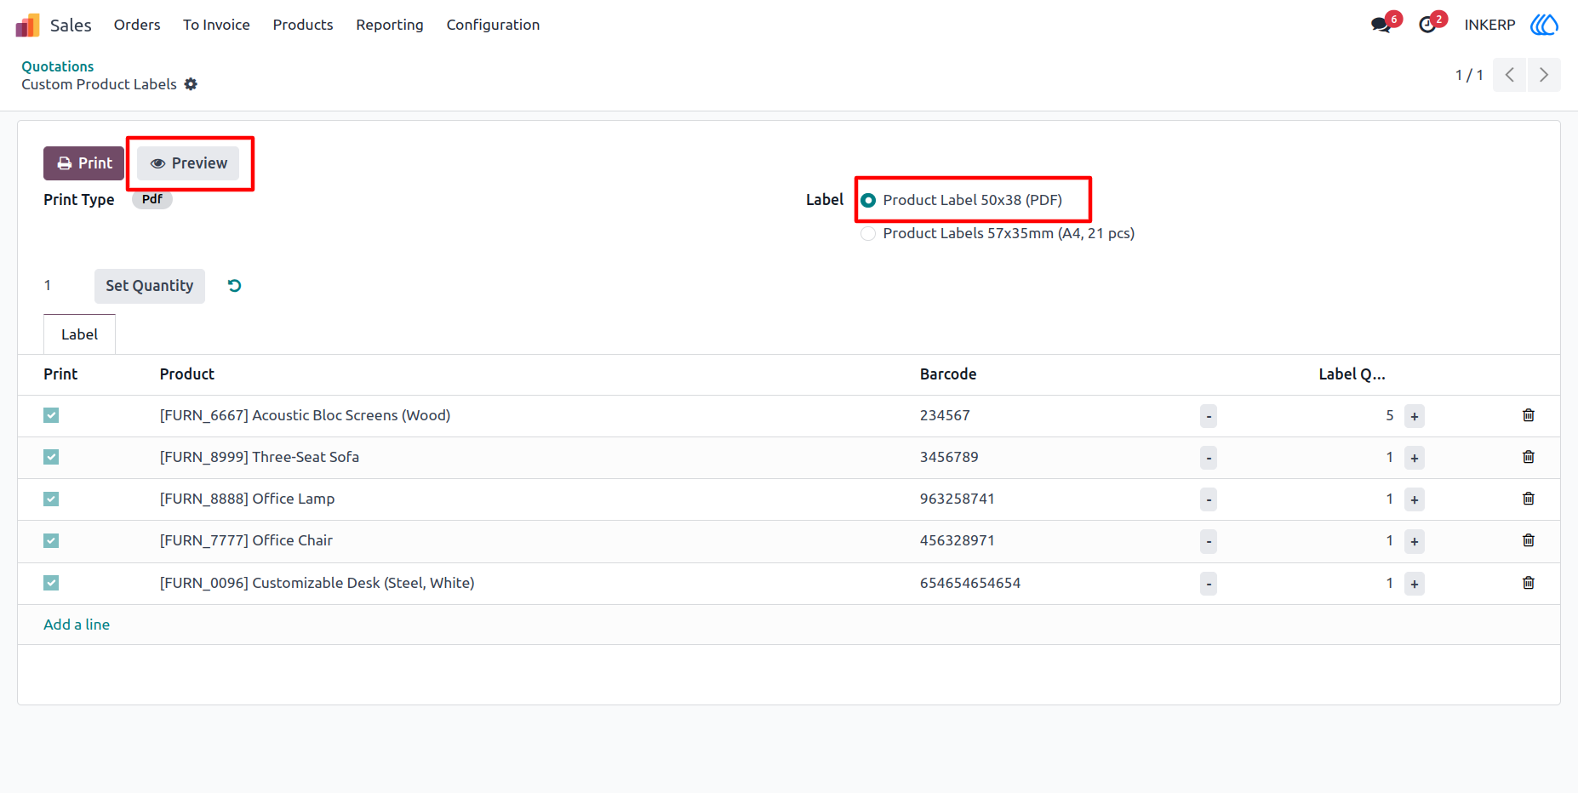Uncheck print for Acoustic Bloc Screens
1578x793 pixels.
tap(51, 415)
